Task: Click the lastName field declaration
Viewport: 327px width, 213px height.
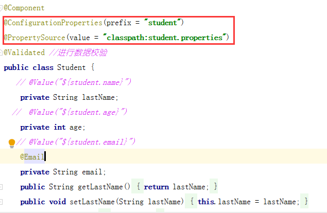Action: point(69,97)
